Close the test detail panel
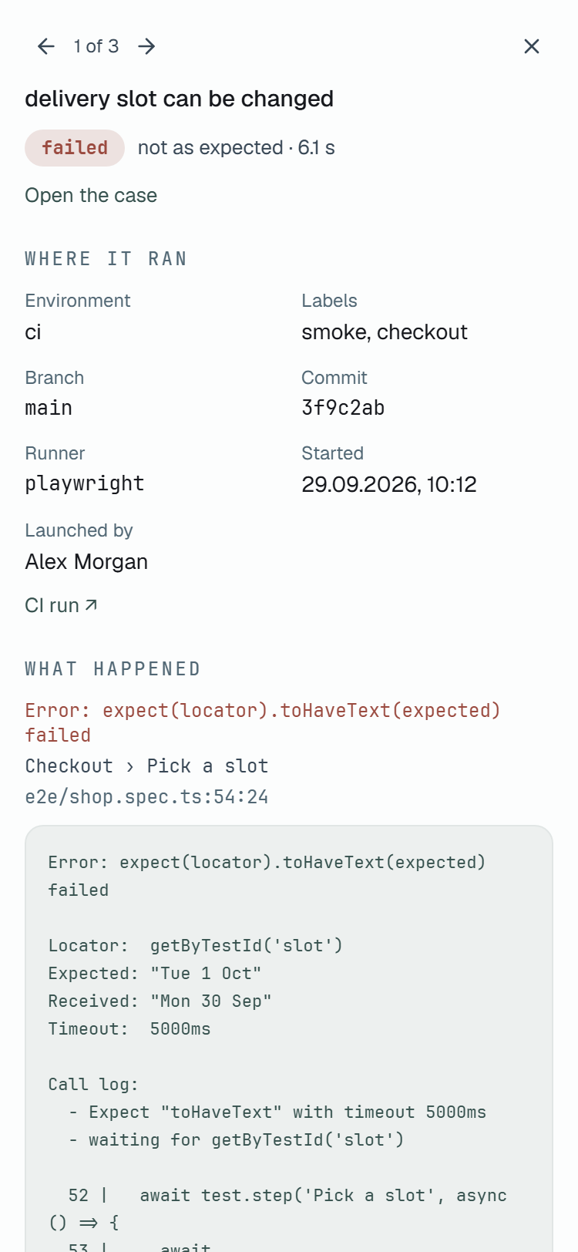The image size is (578, 1252). tap(532, 46)
